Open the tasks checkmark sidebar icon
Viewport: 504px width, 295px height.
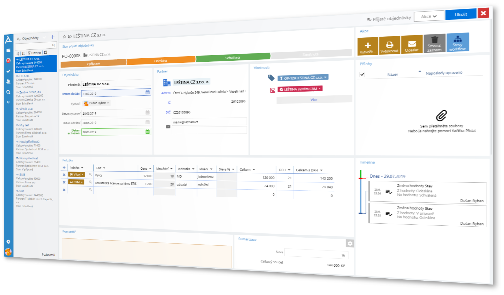tap(8, 71)
